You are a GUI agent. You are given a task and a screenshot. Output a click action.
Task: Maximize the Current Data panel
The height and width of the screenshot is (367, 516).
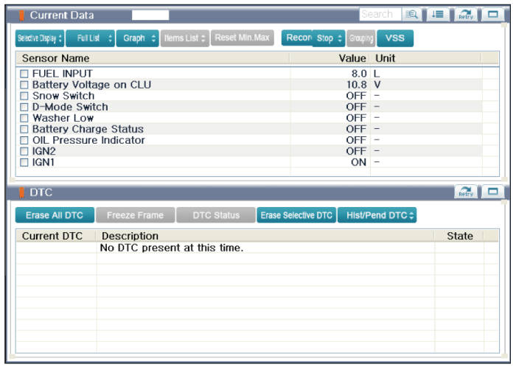492,15
